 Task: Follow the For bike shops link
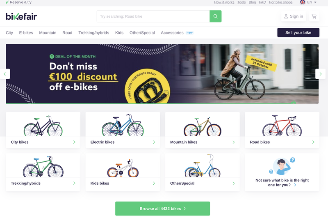(x=281, y=2)
